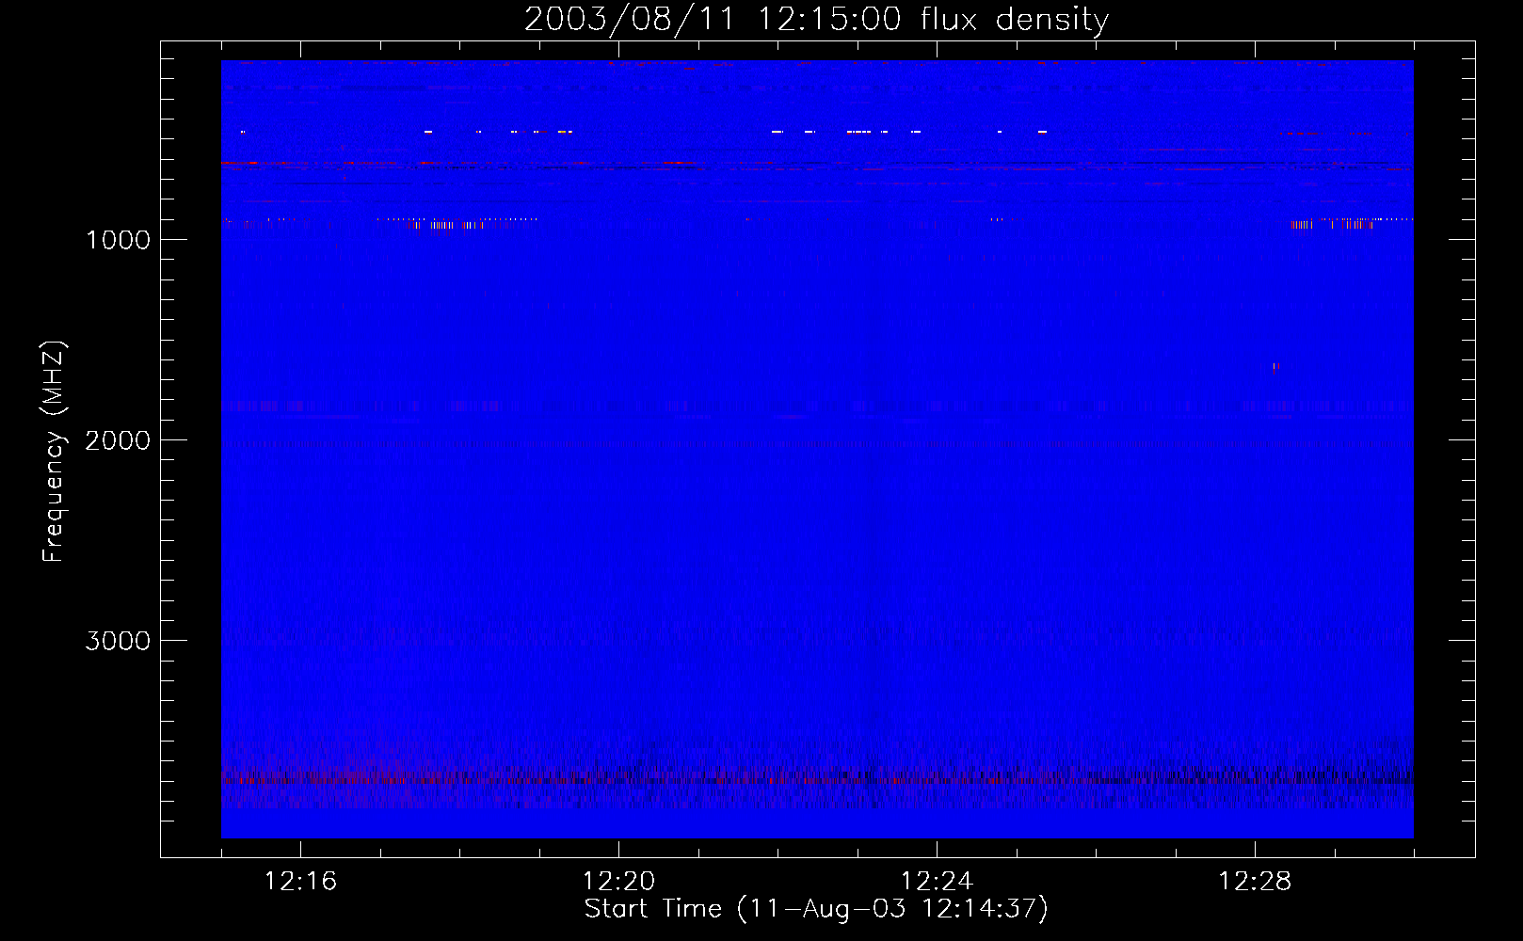
Task: Click the 12:16 time tick label
Action: (300, 882)
